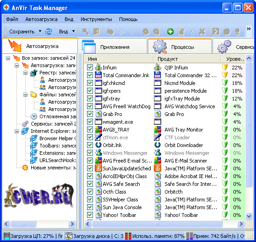Click the magnifier search toolbar icon
This screenshot has height=242, width=256.
[86, 32]
